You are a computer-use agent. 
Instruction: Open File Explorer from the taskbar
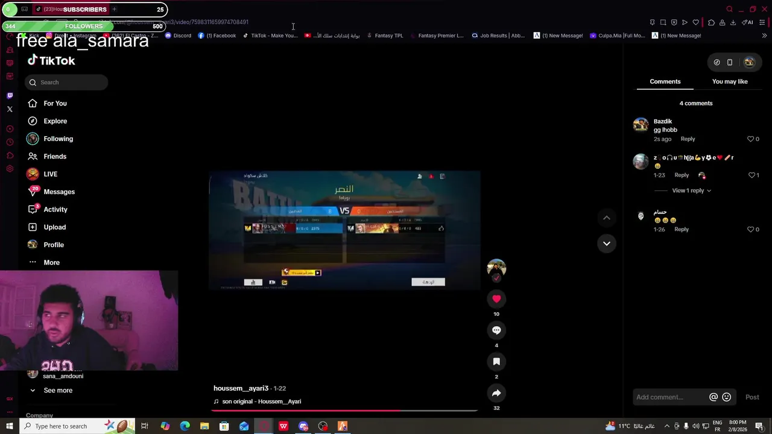coord(204,426)
